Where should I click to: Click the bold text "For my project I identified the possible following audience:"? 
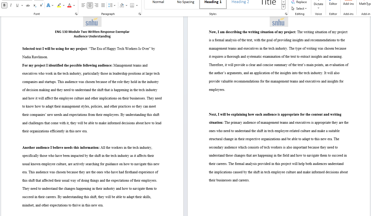[x=67, y=66]
